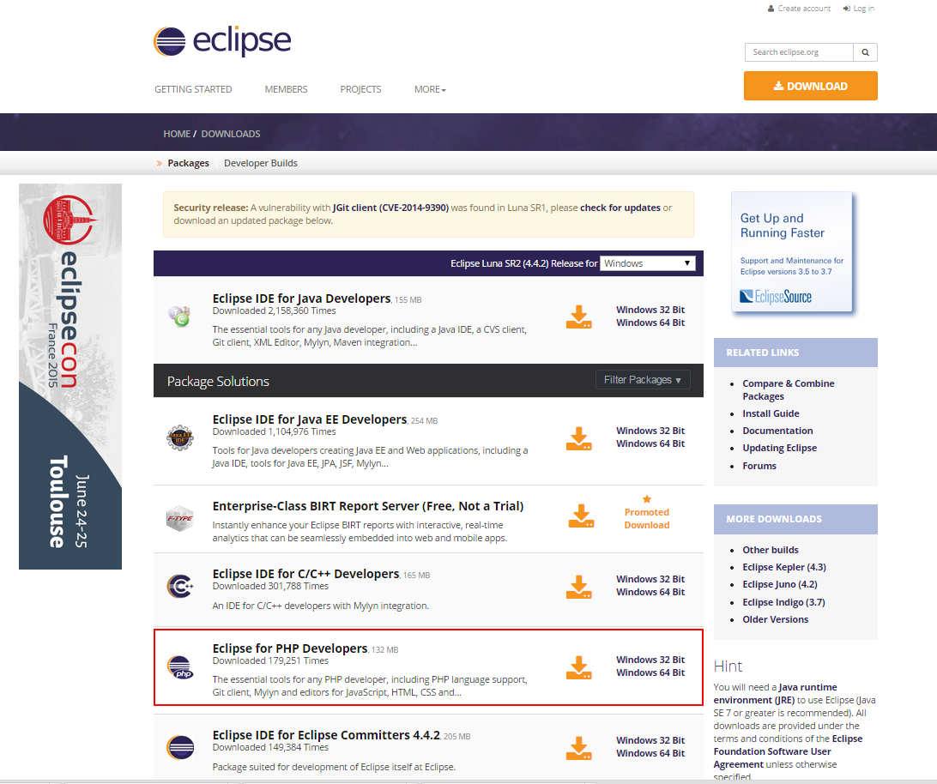Viewport: 937px width, 784px height.
Task: Click download arrow for Java Developers package
Action: (578, 317)
